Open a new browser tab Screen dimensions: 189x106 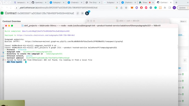click(x=176, y=2)
